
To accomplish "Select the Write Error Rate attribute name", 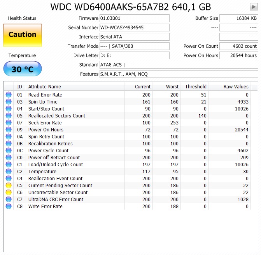I will 45,206.
